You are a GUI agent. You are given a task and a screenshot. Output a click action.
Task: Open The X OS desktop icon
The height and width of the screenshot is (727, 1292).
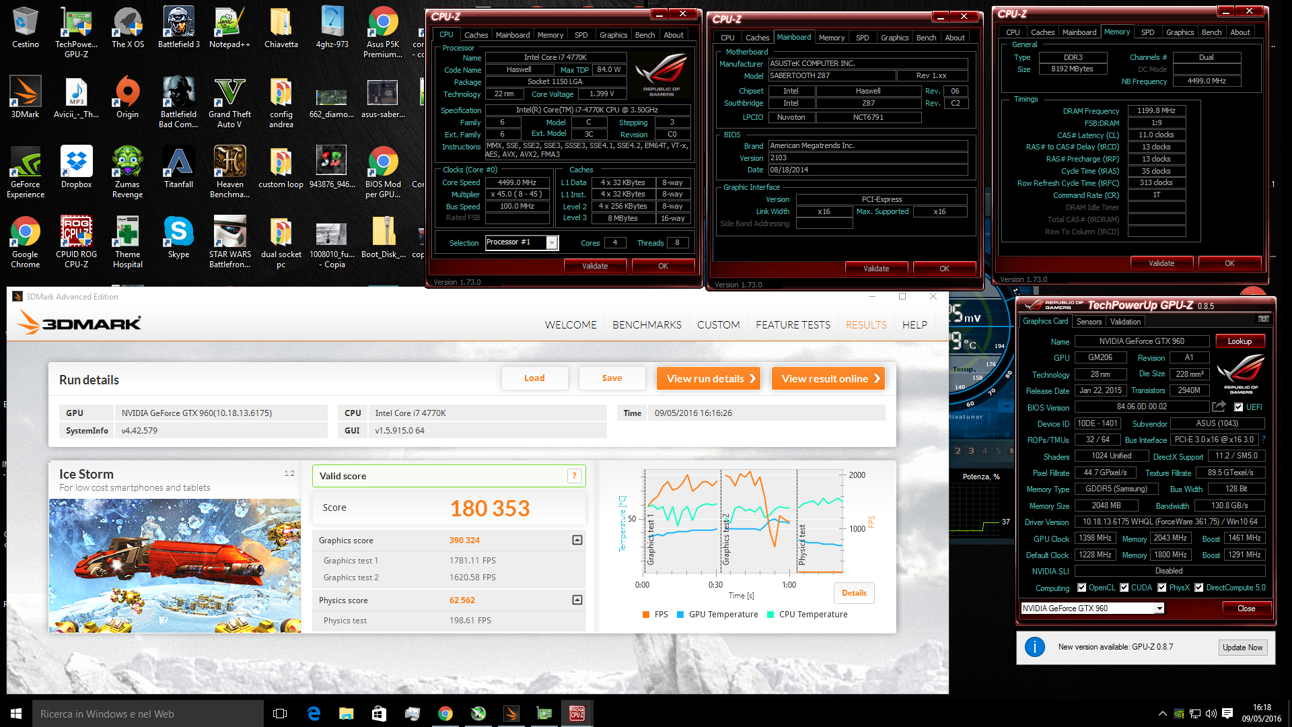(x=128, y=28)
